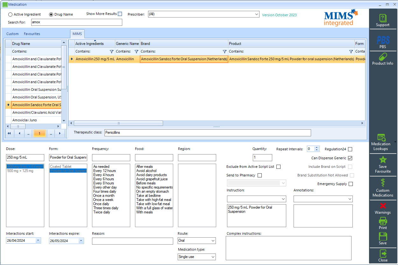Go to next page of drug list
This screenshot has height=265, width=398.
[60, 133]
